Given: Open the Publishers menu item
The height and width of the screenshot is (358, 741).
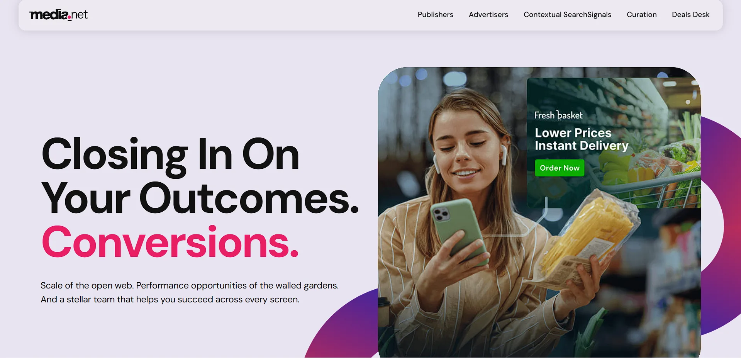Looking at the screenshot, I should [435, 15].
